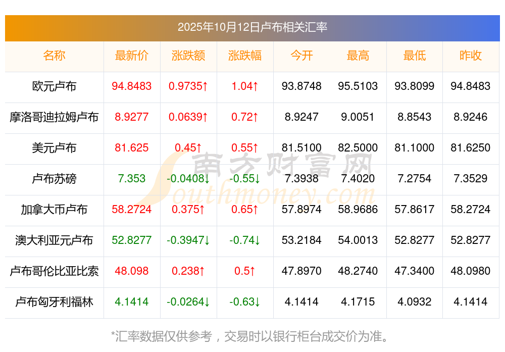505x352 pixels.
Task: Click the change value '0.9735↑'
Action: [188, 86]
